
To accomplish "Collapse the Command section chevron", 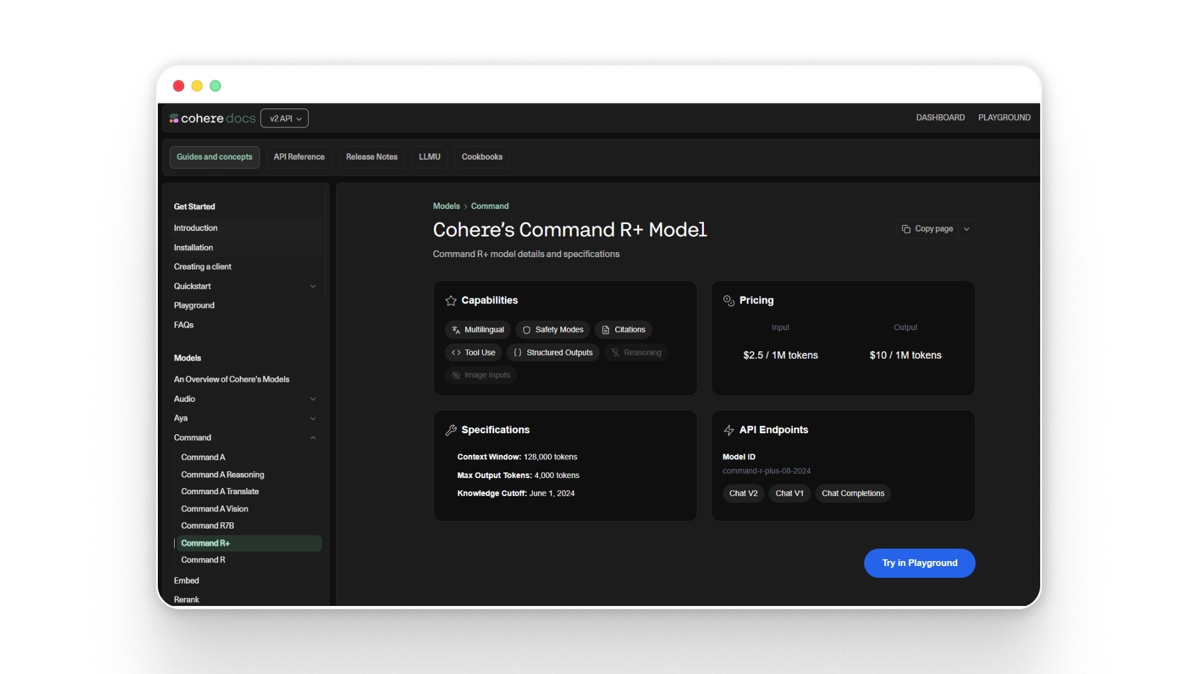I will tap(313, 437).
